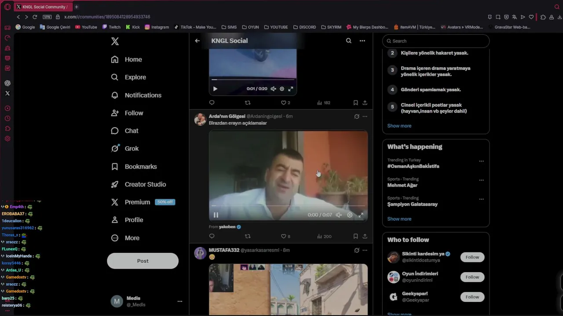This screenshot has width=563, height=316.
Task: Open settings on the top 0:20 video
Action: point(282,89)
